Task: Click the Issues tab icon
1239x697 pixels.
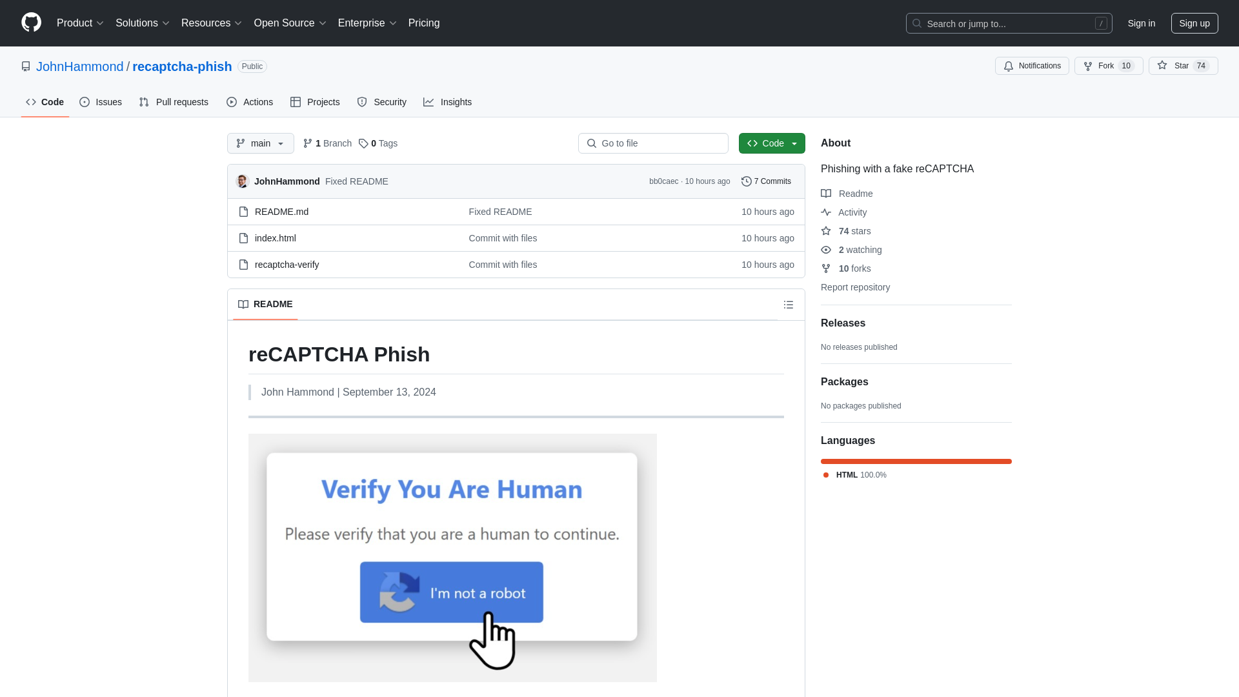Action: click(x=85, y=102)
